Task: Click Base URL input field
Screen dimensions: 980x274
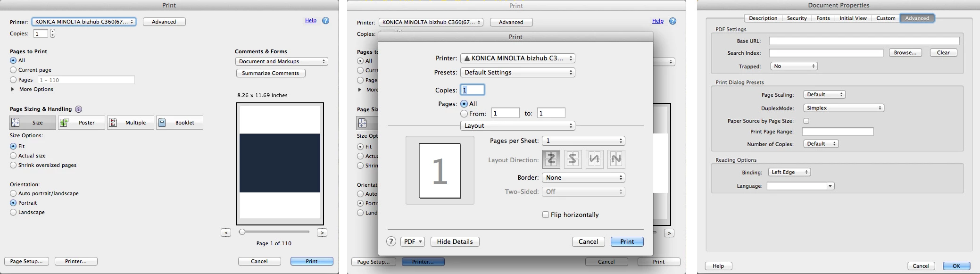Action: (864, 41)
